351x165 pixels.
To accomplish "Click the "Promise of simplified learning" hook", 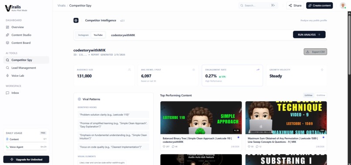I will point(113,125).
